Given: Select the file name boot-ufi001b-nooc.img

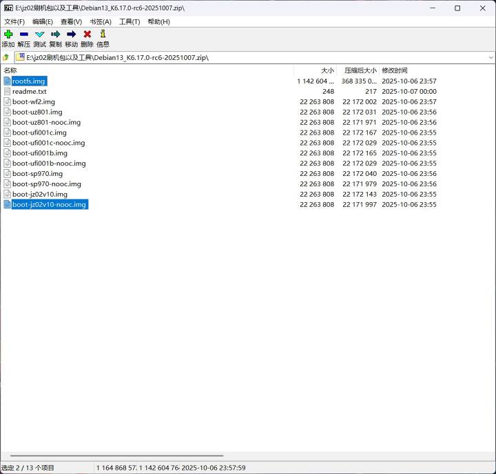Looking at the screenshot, I should click(x=49, y=164).
